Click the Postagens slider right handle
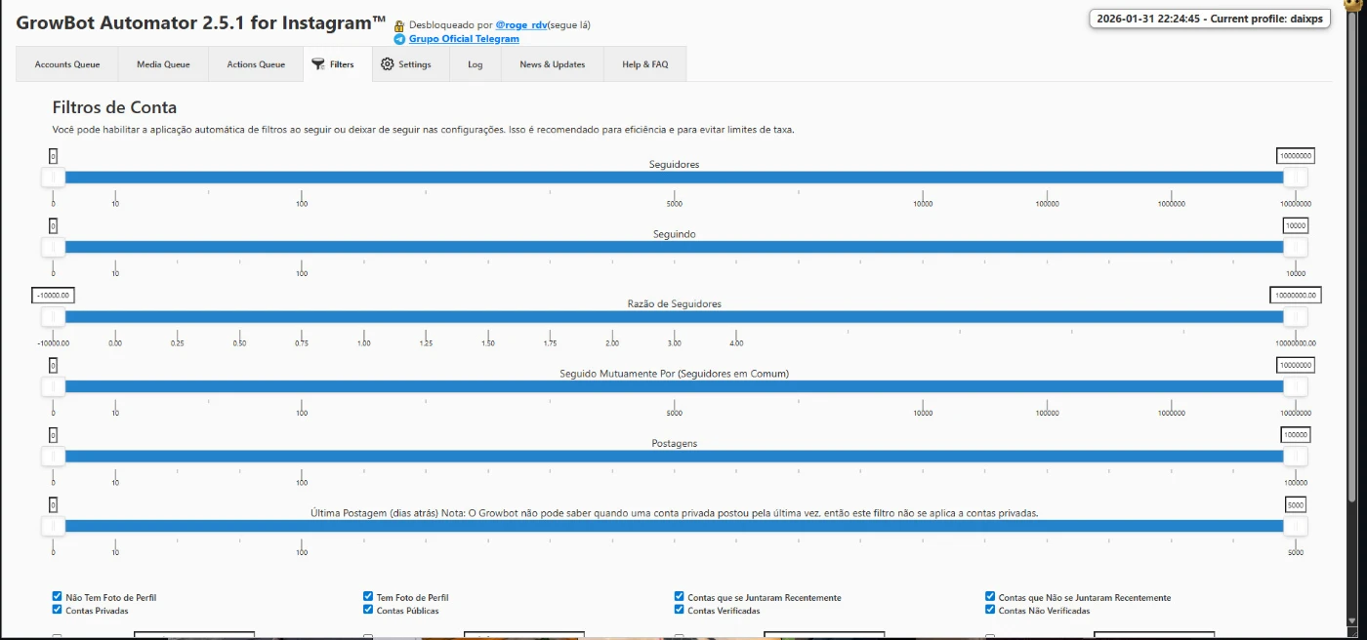 coord(1296,456)
